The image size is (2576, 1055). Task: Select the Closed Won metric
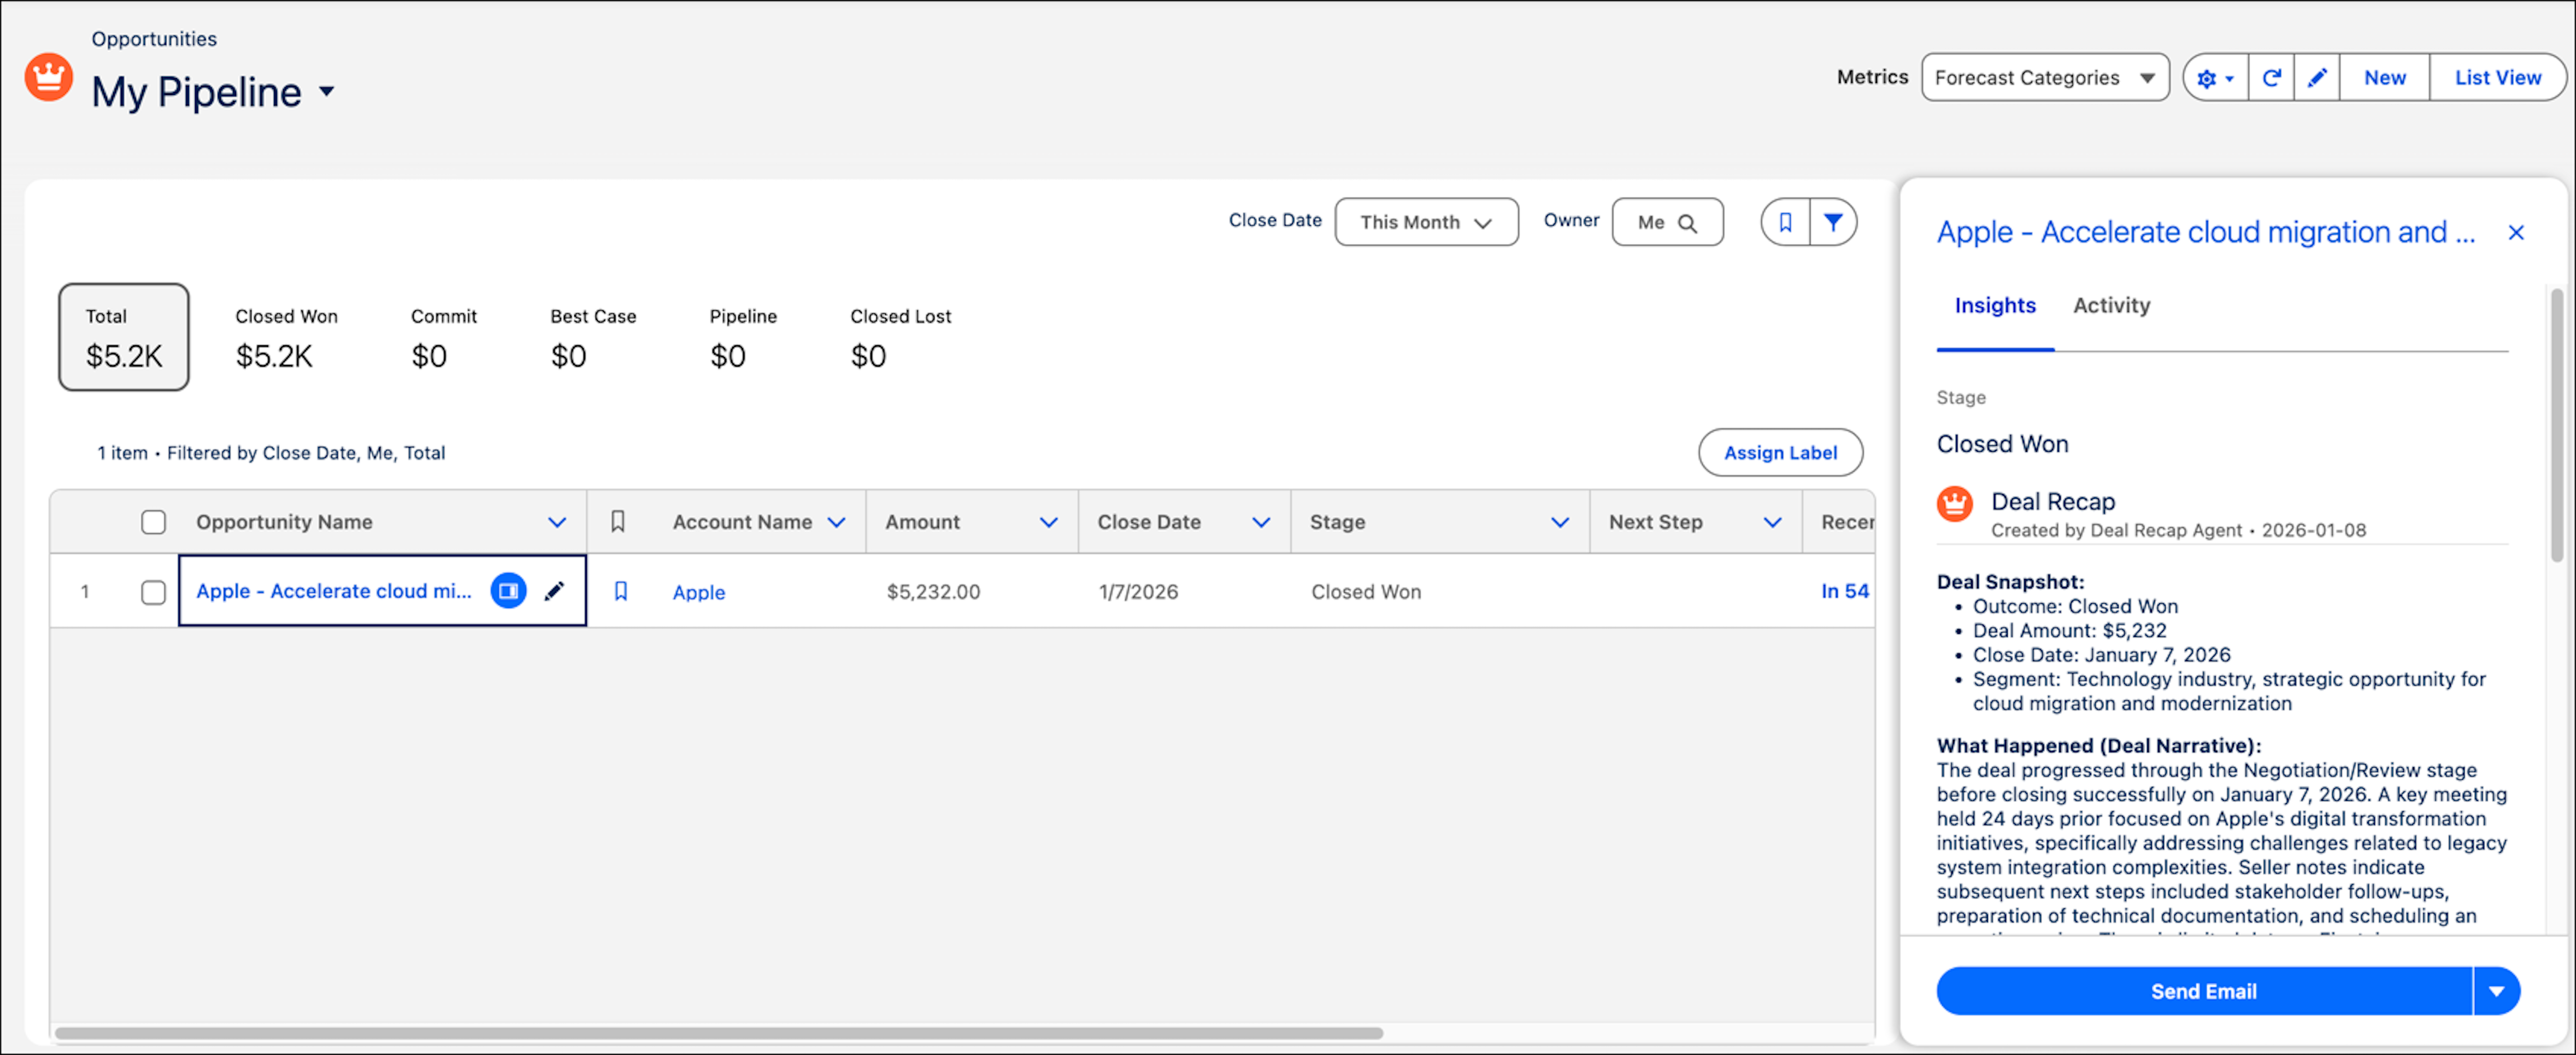pyautogui.click(x=286, y=338)
